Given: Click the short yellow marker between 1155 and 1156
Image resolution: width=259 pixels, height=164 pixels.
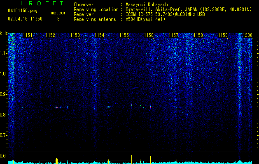Looking at the screenshot, I should coord(140,162).
